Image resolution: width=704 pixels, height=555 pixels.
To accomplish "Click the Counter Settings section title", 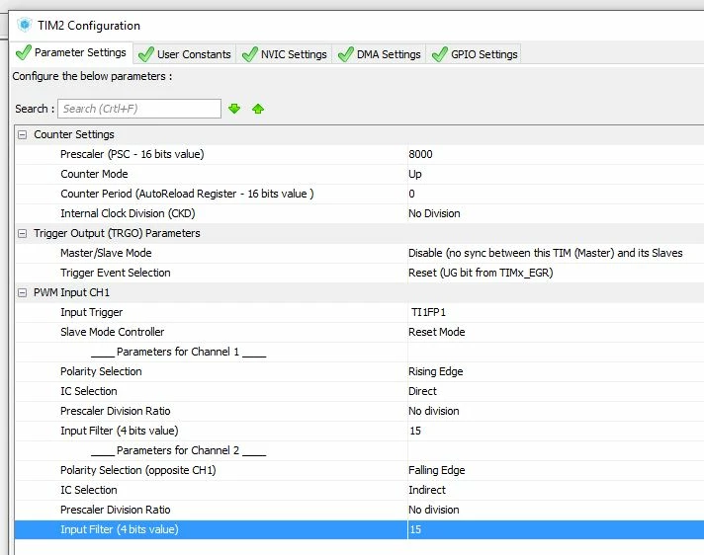I will click(x=74, y=134).
